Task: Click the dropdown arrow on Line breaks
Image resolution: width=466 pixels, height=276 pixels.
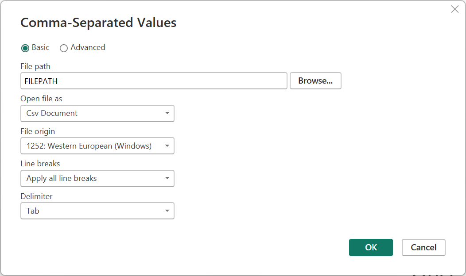Action: 167,179
